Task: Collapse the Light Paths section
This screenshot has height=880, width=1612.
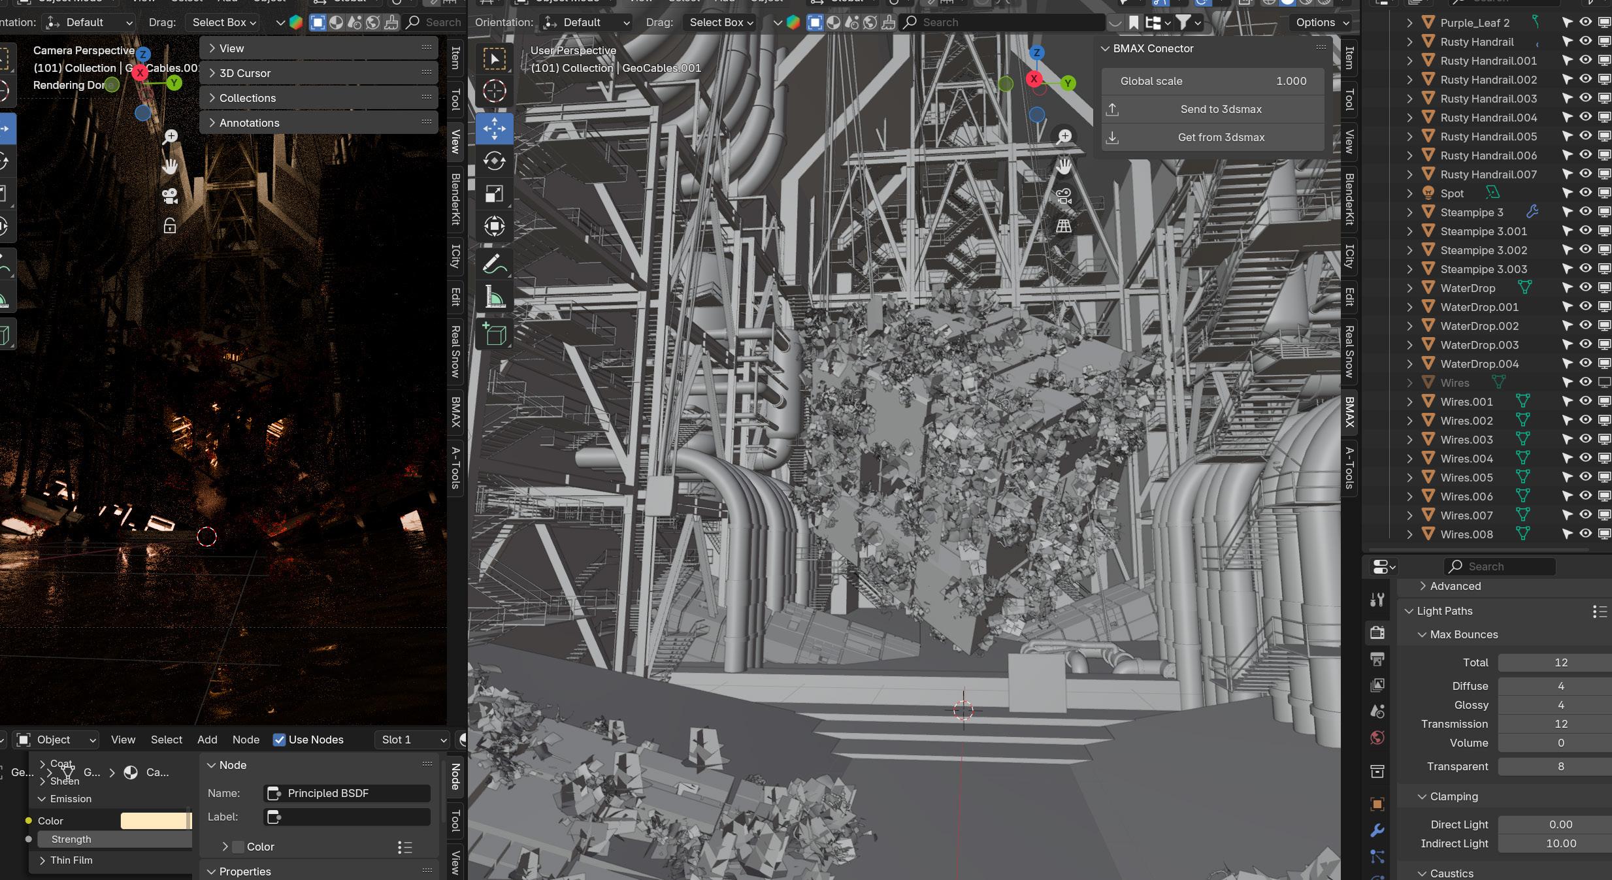Action: click(x=1409, y=611)
